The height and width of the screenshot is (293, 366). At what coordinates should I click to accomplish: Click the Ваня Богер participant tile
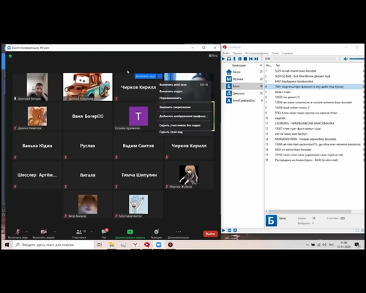coord(88,116)
